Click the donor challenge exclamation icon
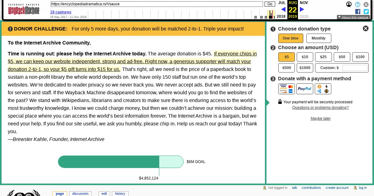The width and height of the screenshot is (374, 196). [x=10, y=29]
